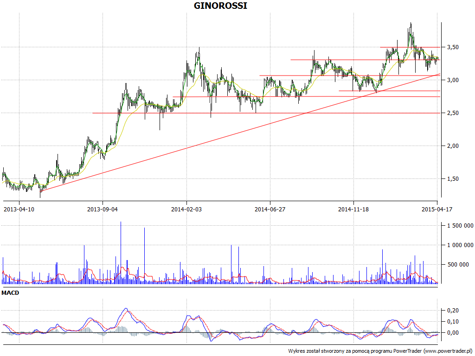
Task: Click the 3,00 price axis label
Action: point(453,80)
